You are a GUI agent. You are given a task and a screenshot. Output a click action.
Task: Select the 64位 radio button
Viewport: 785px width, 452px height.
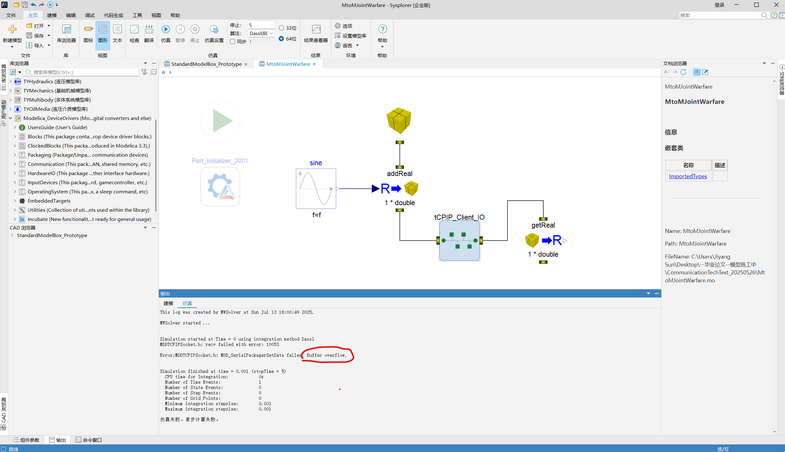[x=281, y=39]
